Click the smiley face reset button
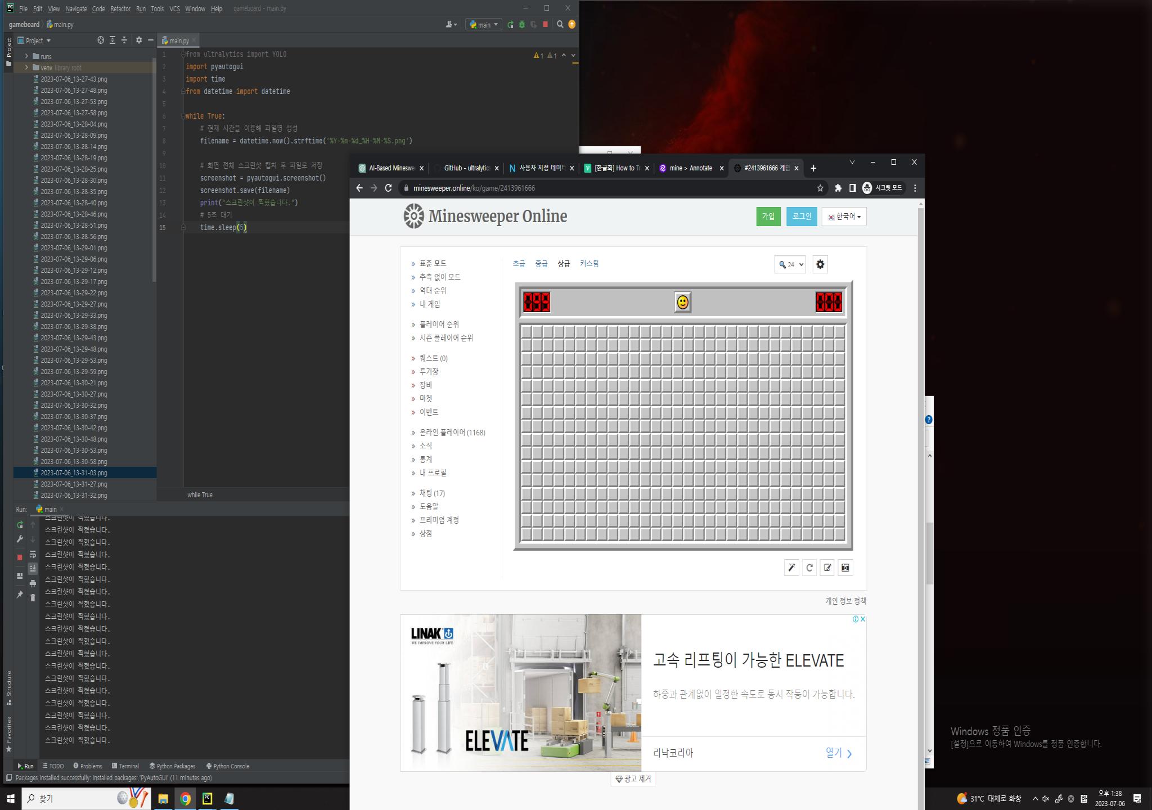 pyautogui.click(x=682, y=303)
